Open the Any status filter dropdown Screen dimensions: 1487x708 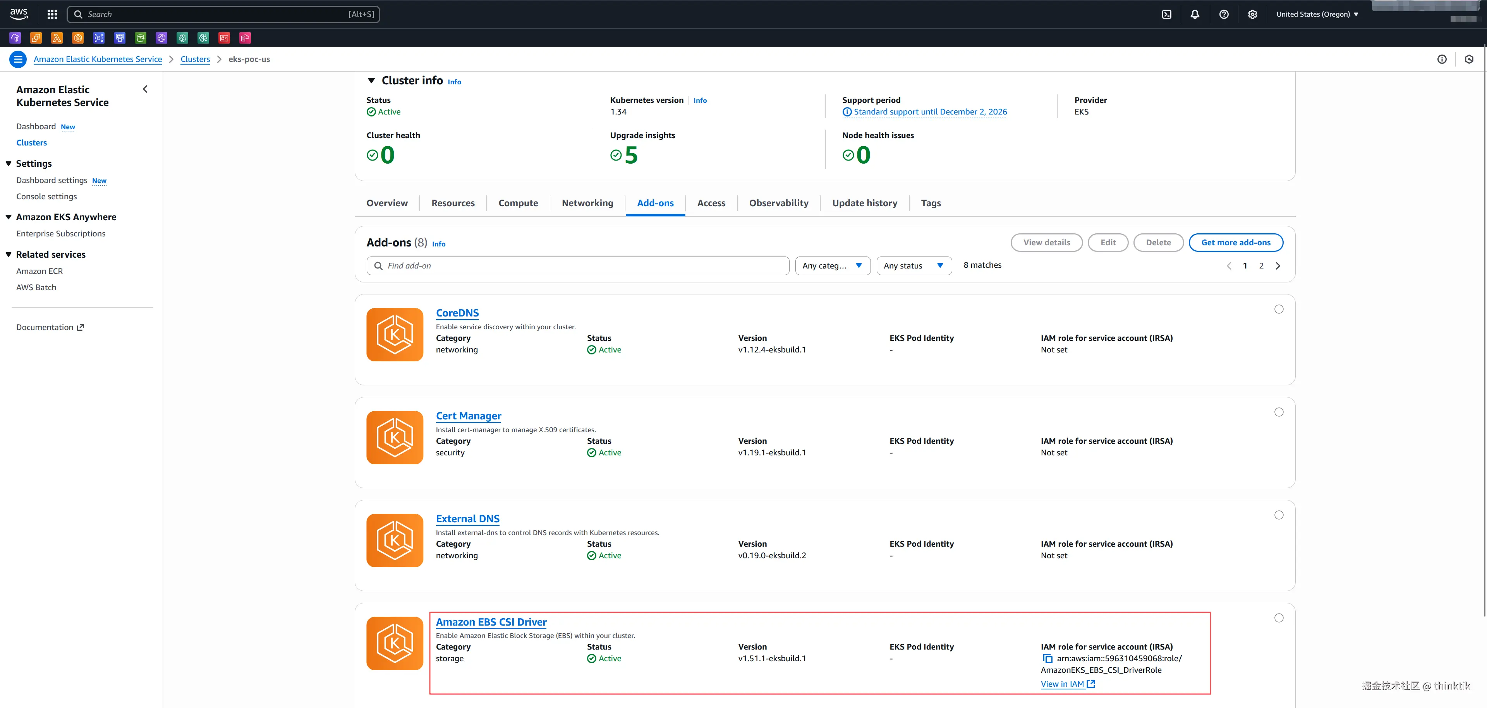pyautogui.click(x=914, y=266)
